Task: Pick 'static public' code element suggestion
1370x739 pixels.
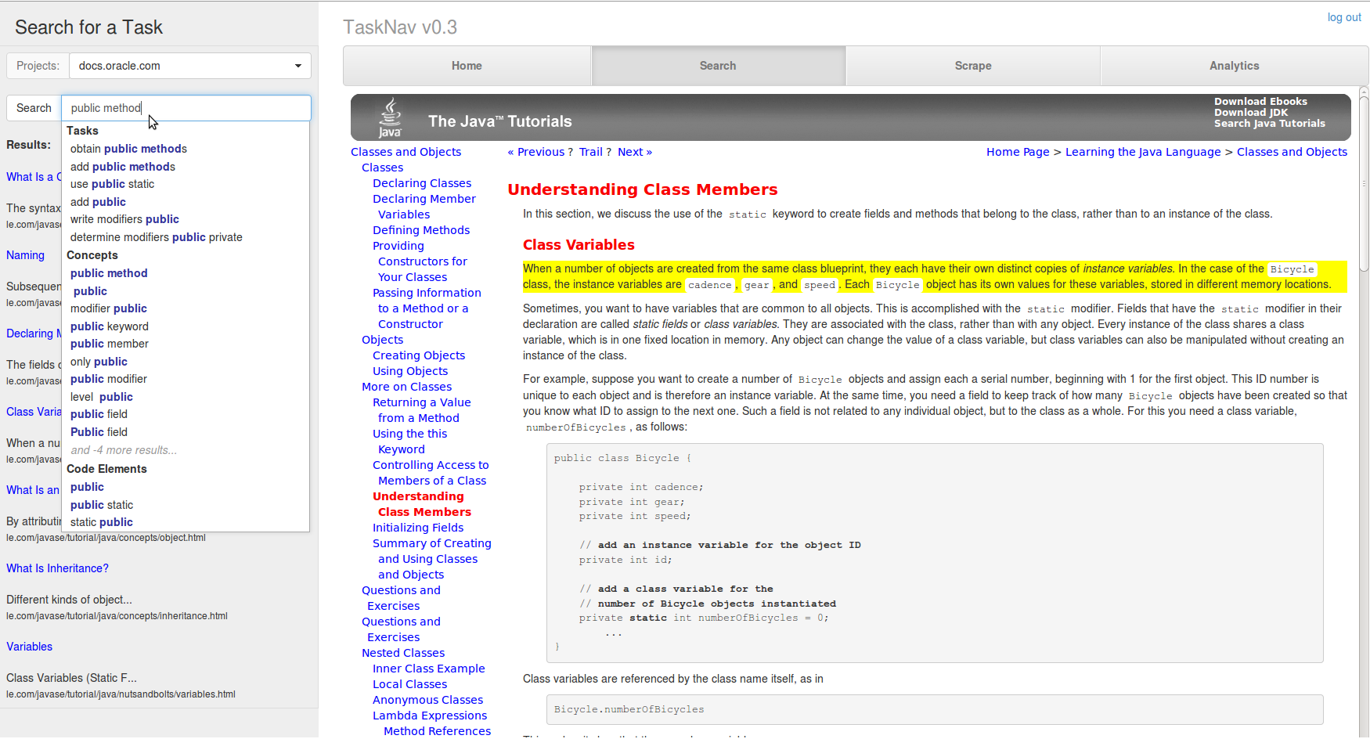Action: (101, 522)
